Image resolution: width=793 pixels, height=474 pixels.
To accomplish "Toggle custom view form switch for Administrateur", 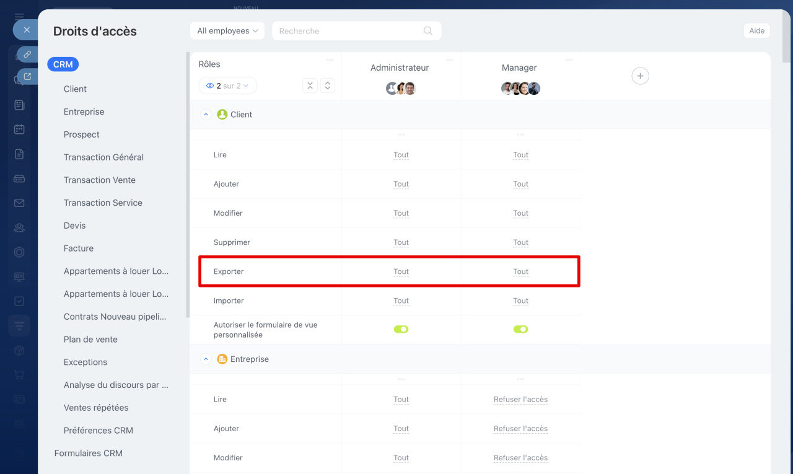I will (401, 330).
